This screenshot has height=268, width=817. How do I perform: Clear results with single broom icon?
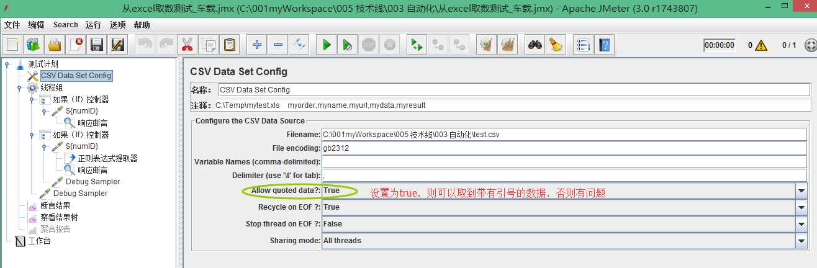point(487,45)
